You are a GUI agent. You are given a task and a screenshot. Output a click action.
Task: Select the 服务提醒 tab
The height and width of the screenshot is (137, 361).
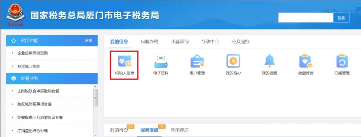click(x=149, y=130)
